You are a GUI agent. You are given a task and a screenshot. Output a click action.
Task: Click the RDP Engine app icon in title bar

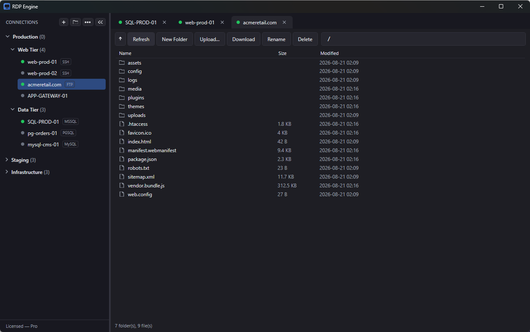7,6
